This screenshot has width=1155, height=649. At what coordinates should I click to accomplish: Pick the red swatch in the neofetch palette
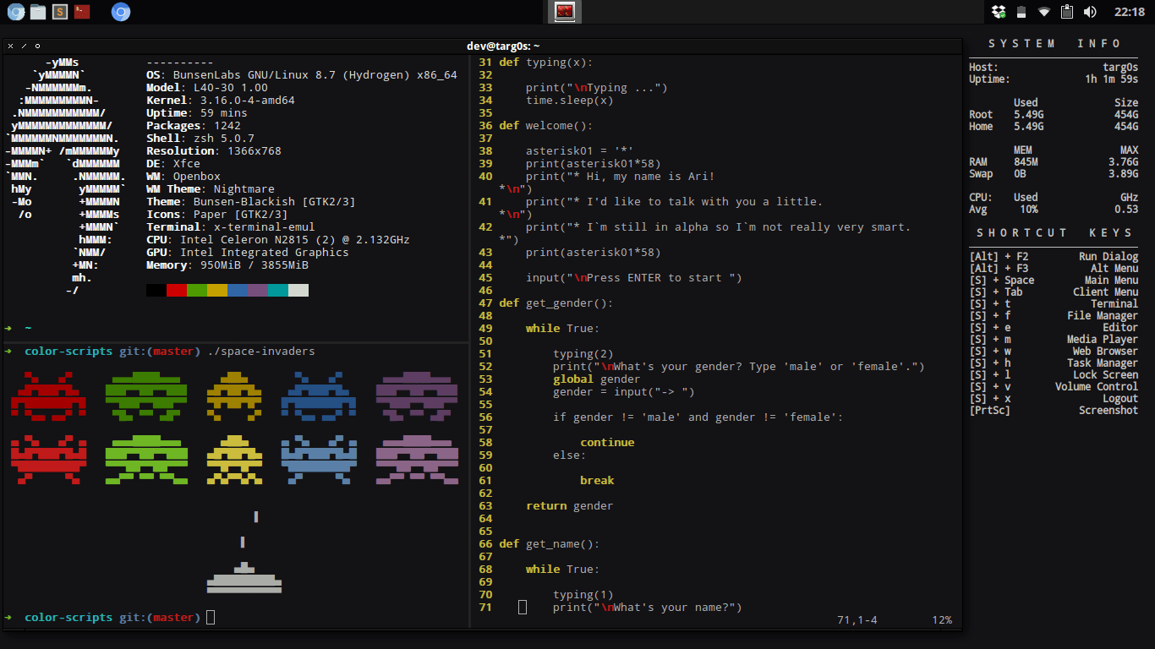click(x=177, y=290)
